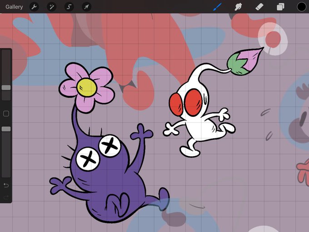Tap the sidebar modify square button
This screenshot has height=232, width=309.
6,114
